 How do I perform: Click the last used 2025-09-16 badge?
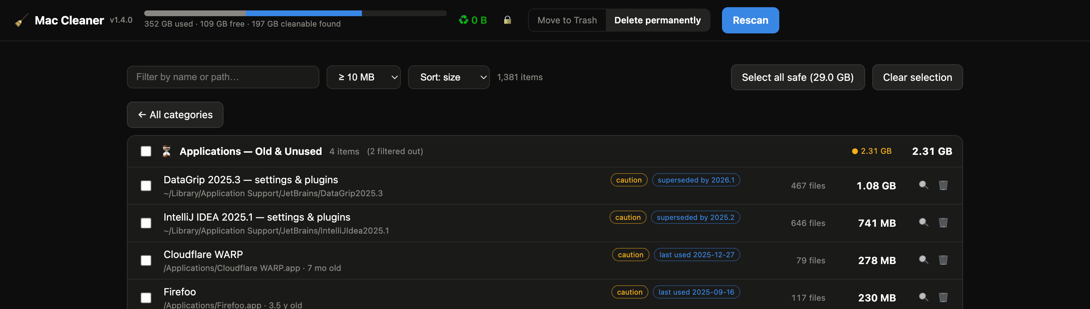(x=696, y=292)
